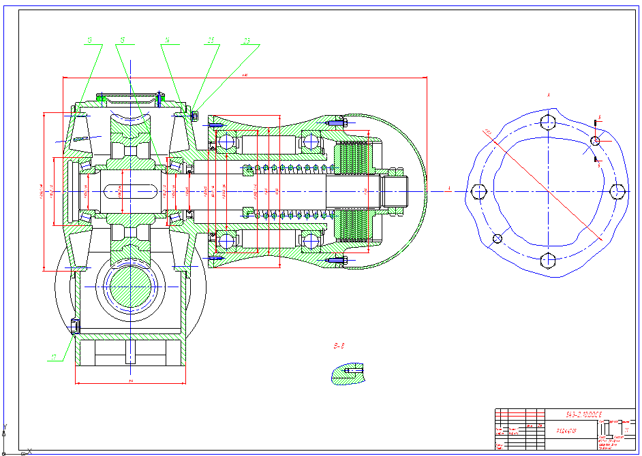Click the green callout number 25
This screenshot has width=642, height=456.
(211, 40)
